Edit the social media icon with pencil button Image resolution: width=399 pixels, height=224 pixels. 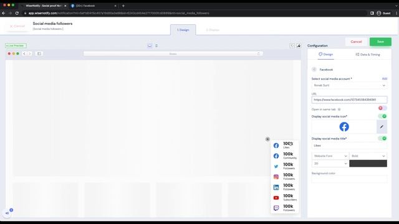click(x=382, y=127)
